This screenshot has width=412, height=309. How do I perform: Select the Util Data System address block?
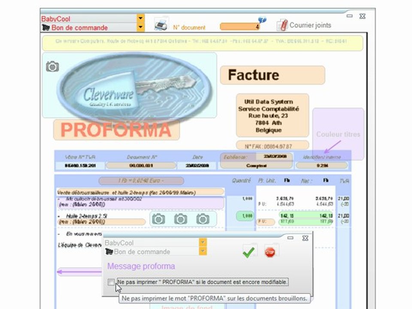pyautogui.click(x=273, y=115)
